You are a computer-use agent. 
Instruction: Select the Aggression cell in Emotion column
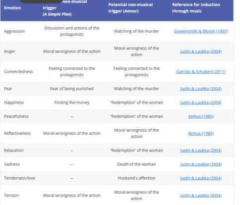(14, 31)
